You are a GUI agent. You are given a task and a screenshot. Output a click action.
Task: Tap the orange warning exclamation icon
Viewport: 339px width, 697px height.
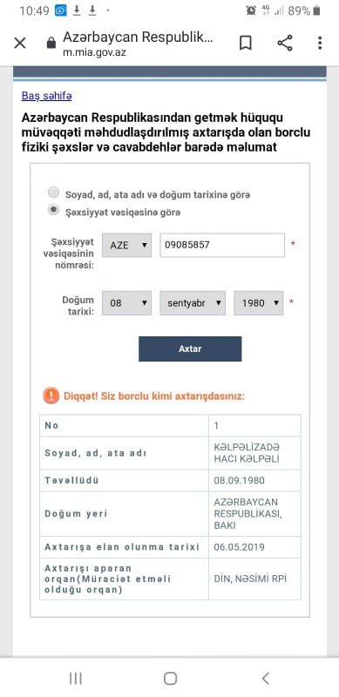point(51,396)
